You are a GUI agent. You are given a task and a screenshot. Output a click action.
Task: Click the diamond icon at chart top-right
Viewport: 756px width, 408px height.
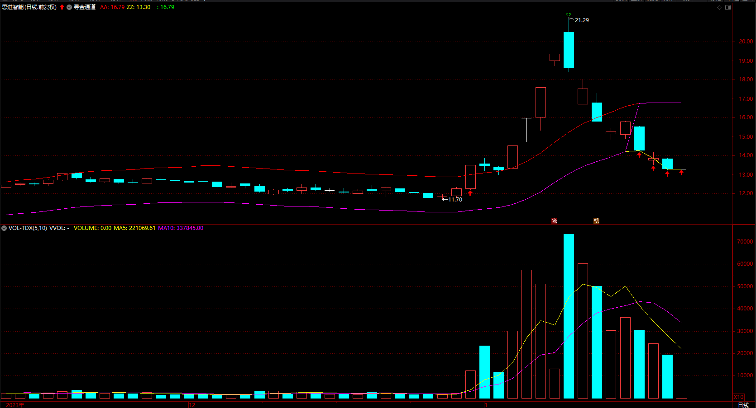[x=720, y=7]
